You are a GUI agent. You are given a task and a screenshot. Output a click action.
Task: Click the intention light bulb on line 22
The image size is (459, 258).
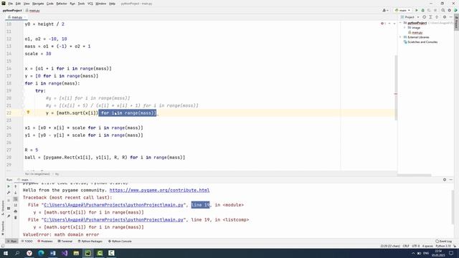pyautogui.click(x=28, y=113)
